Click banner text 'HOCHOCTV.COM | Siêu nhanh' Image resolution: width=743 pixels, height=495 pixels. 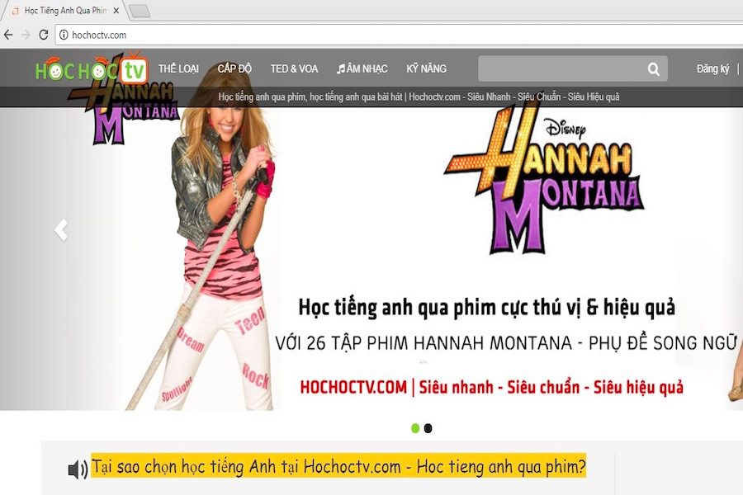coord(396,387)
